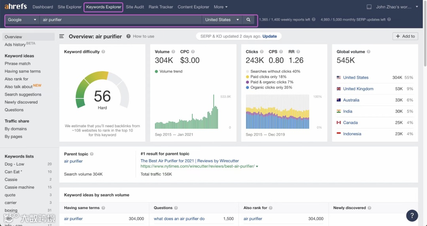Expand the More navigation menu
Screen dimensions: 427x226
(x=221, y=7)
